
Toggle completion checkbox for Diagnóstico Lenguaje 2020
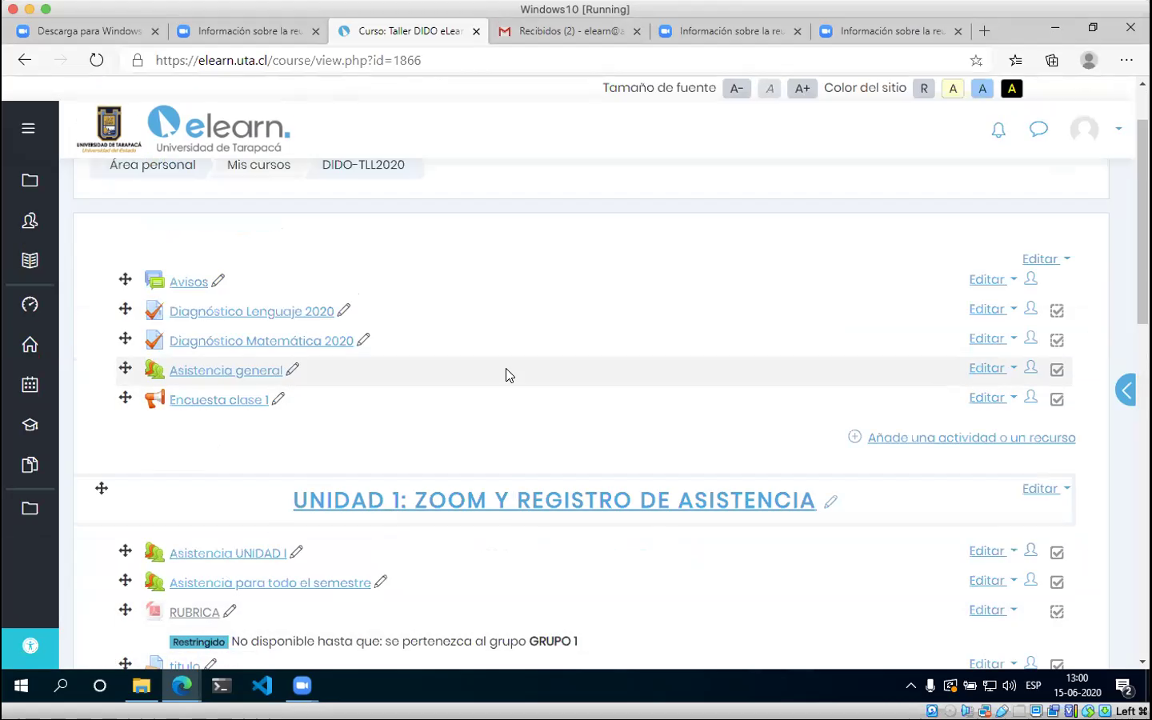(x=1057, y=310)
